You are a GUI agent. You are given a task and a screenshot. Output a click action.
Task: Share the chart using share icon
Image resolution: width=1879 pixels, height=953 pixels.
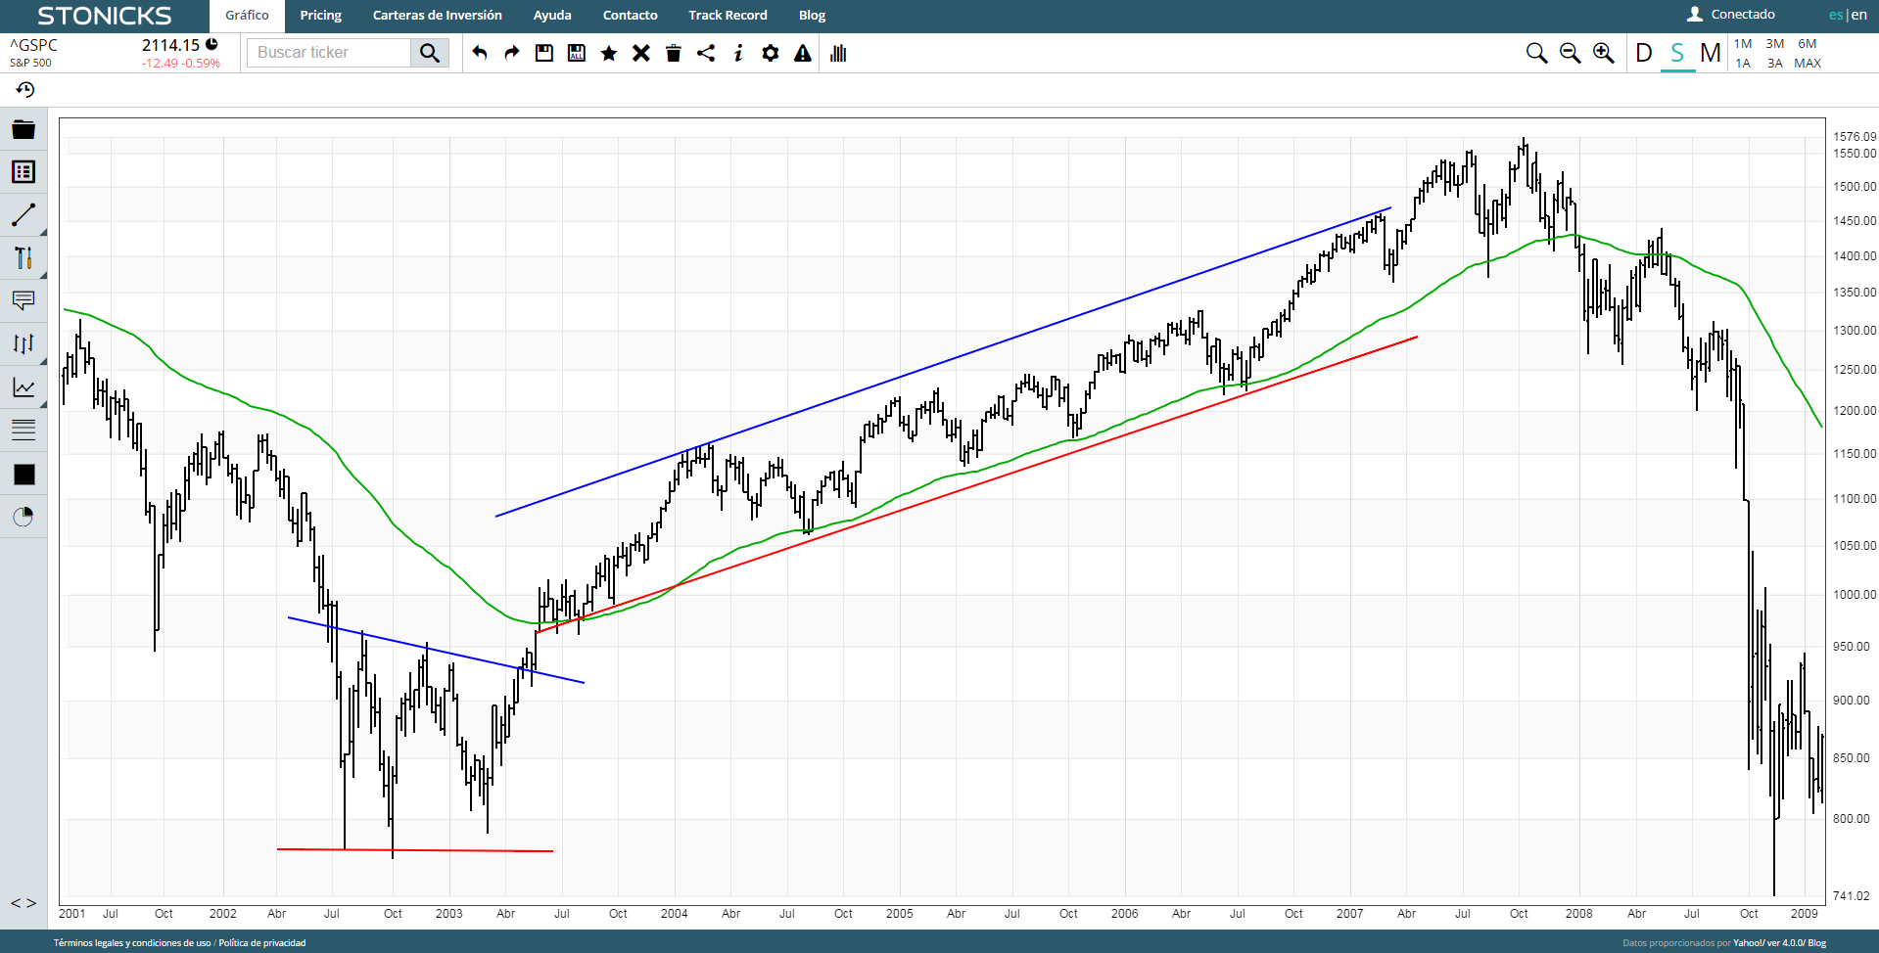(x=706, y=53)
